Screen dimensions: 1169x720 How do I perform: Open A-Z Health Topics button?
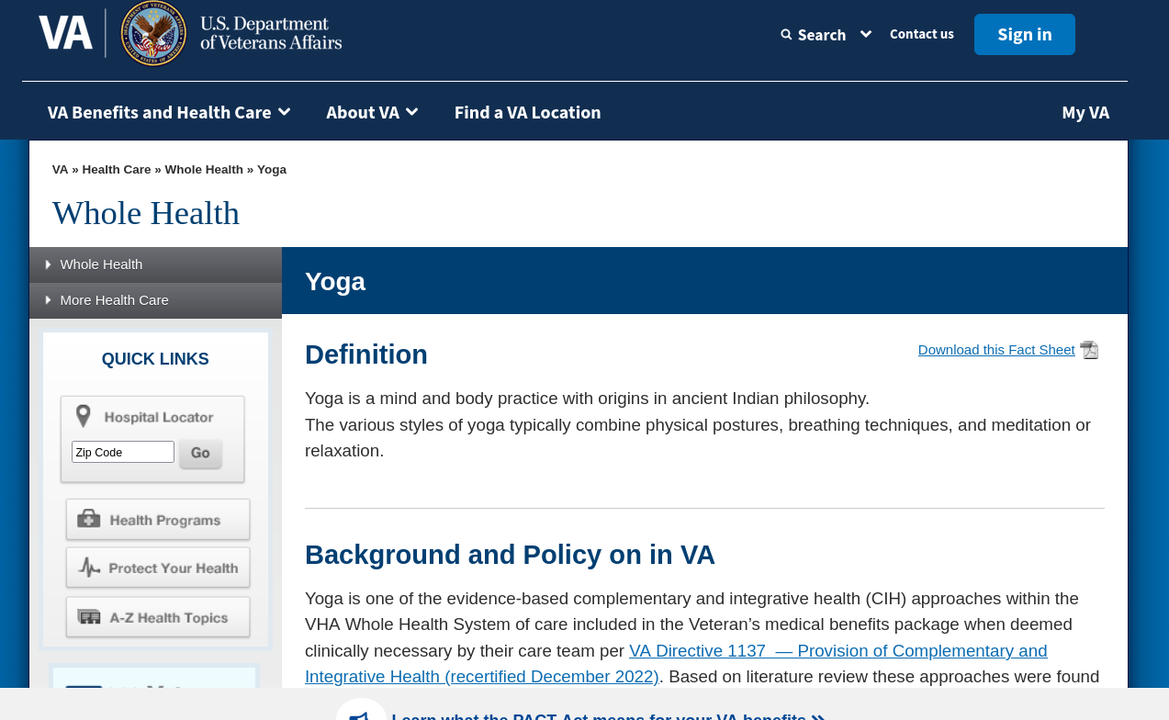pos(158,617)
